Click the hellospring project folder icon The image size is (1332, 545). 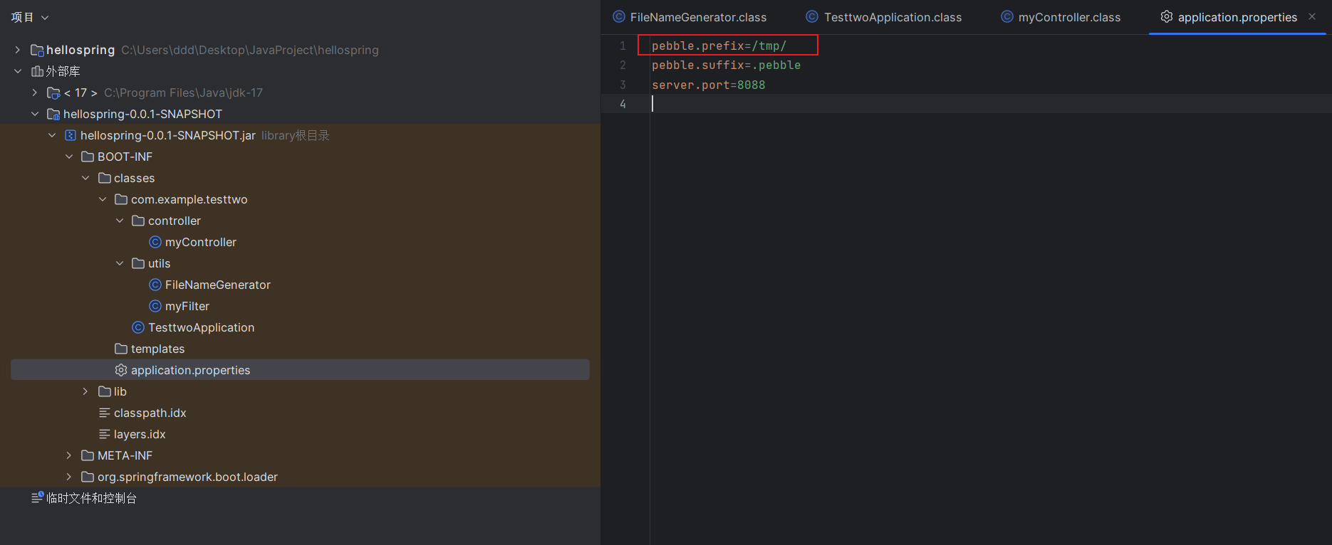[x=38, y=50]
